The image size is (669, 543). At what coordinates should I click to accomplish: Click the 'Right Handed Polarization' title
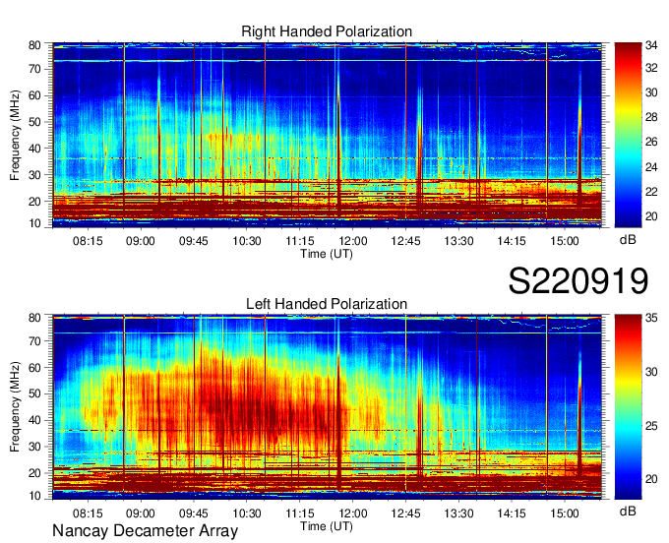(327, 31)
